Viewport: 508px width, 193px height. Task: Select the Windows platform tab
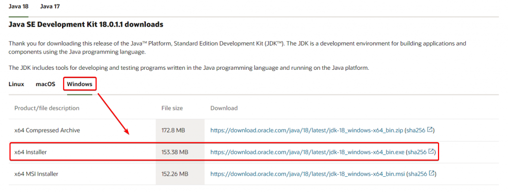80,85
